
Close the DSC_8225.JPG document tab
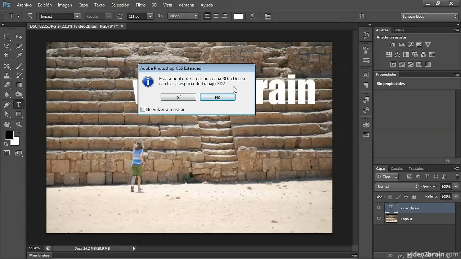click(122, 26)
